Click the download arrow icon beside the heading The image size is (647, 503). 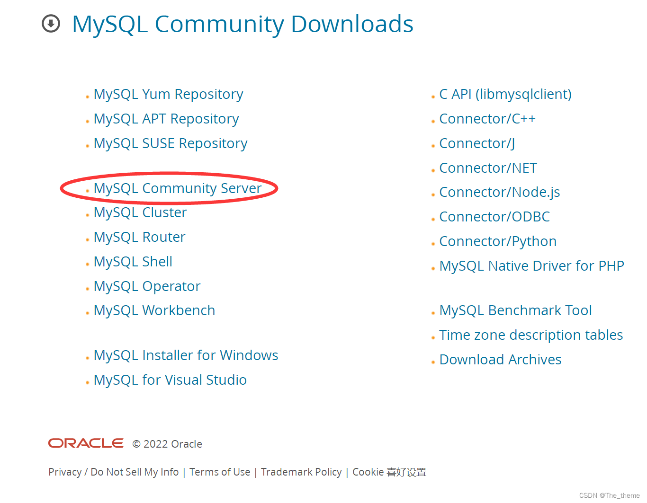[51, 23]
